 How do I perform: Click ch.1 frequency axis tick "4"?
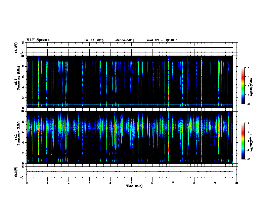coord(24,87)
